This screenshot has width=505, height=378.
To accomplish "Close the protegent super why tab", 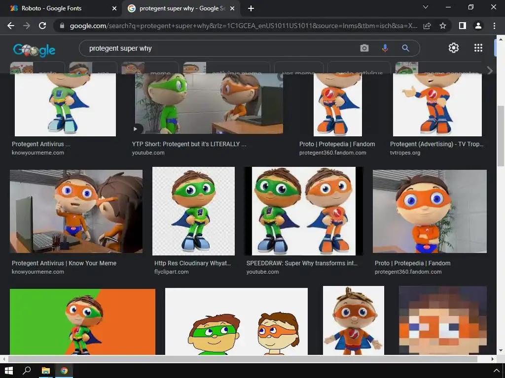I will (232, 8).
